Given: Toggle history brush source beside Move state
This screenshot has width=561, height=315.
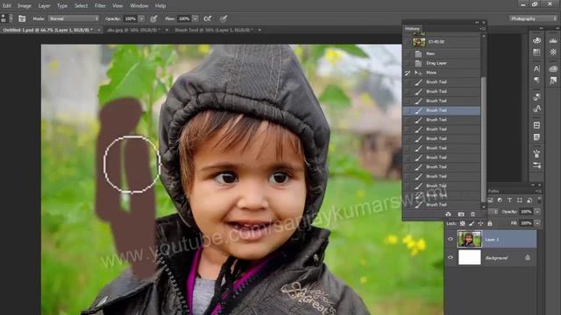Looking at the screenshot, I should 408,73.
